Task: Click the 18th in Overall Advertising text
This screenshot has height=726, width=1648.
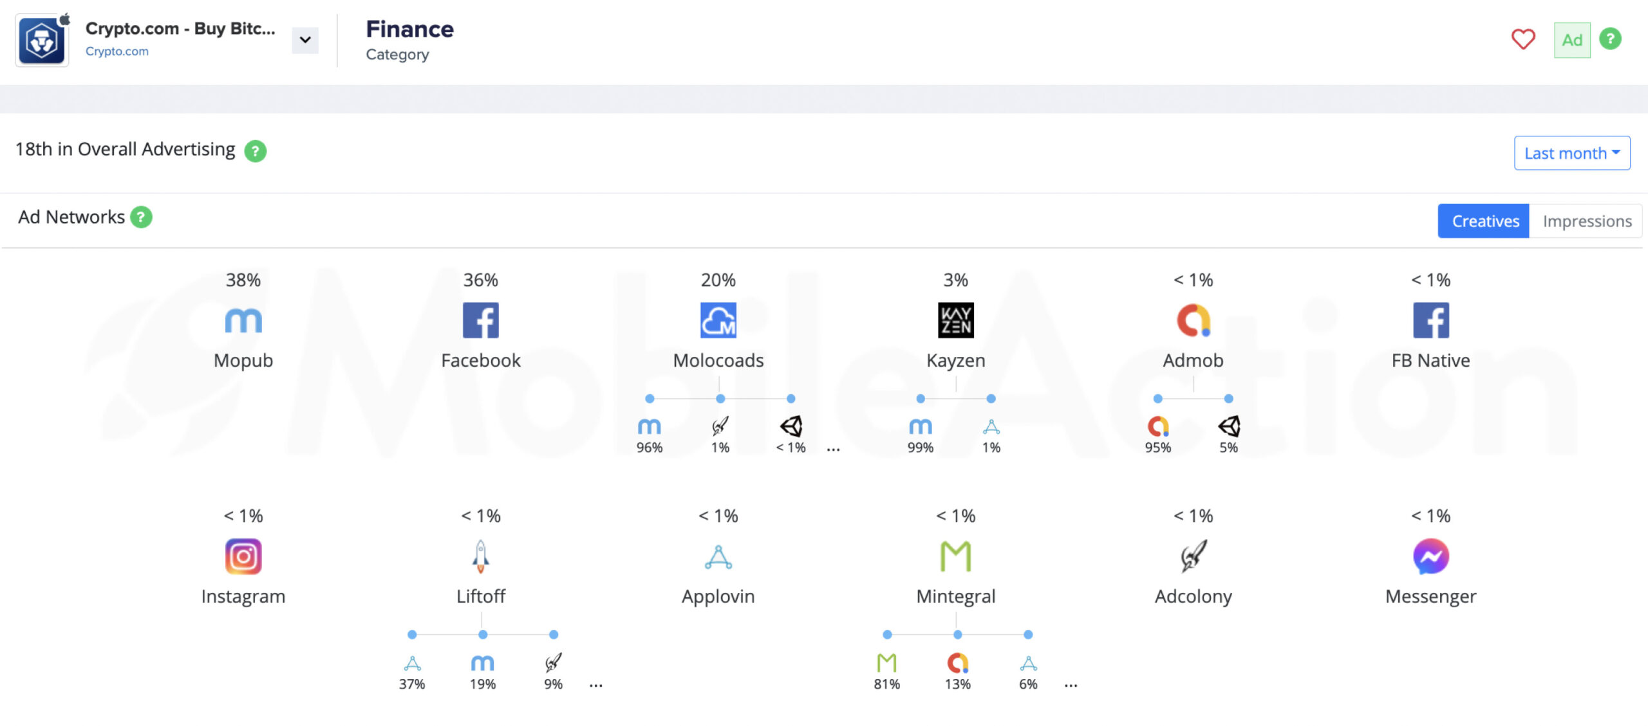Action: click(x=126, y=149)
